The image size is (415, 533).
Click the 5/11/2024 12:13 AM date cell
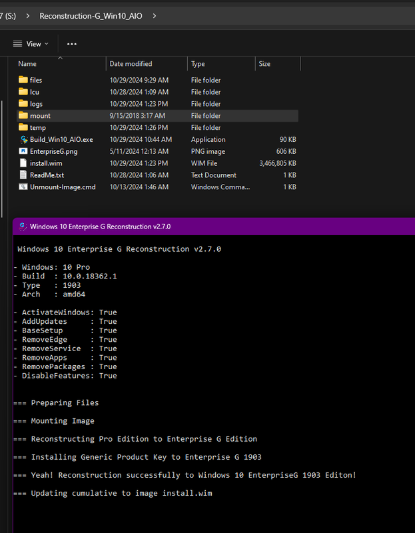(x=139, y=152)
